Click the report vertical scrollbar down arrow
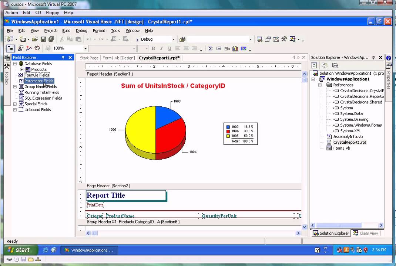The height and width of the screenshot is (266, 396). (304, 227)
